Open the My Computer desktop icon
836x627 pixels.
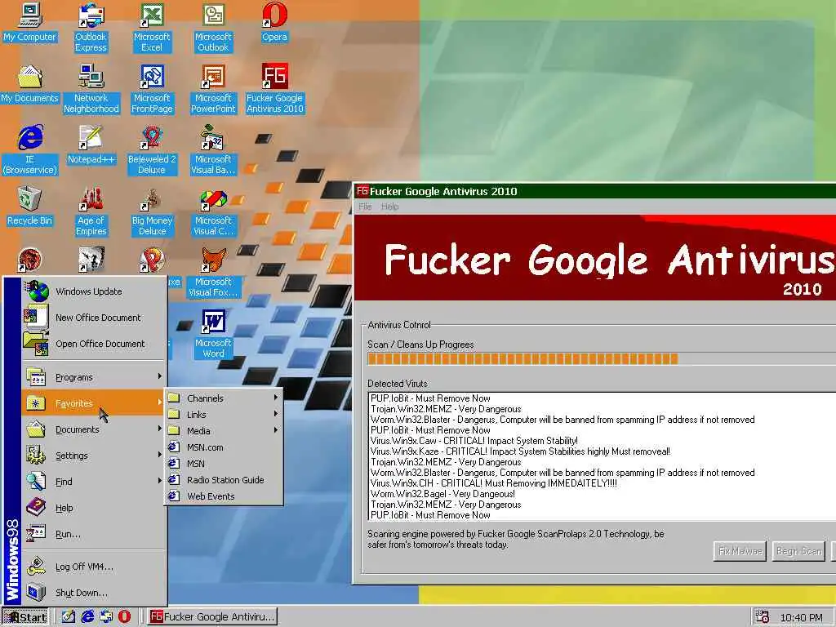click(30, 22)
